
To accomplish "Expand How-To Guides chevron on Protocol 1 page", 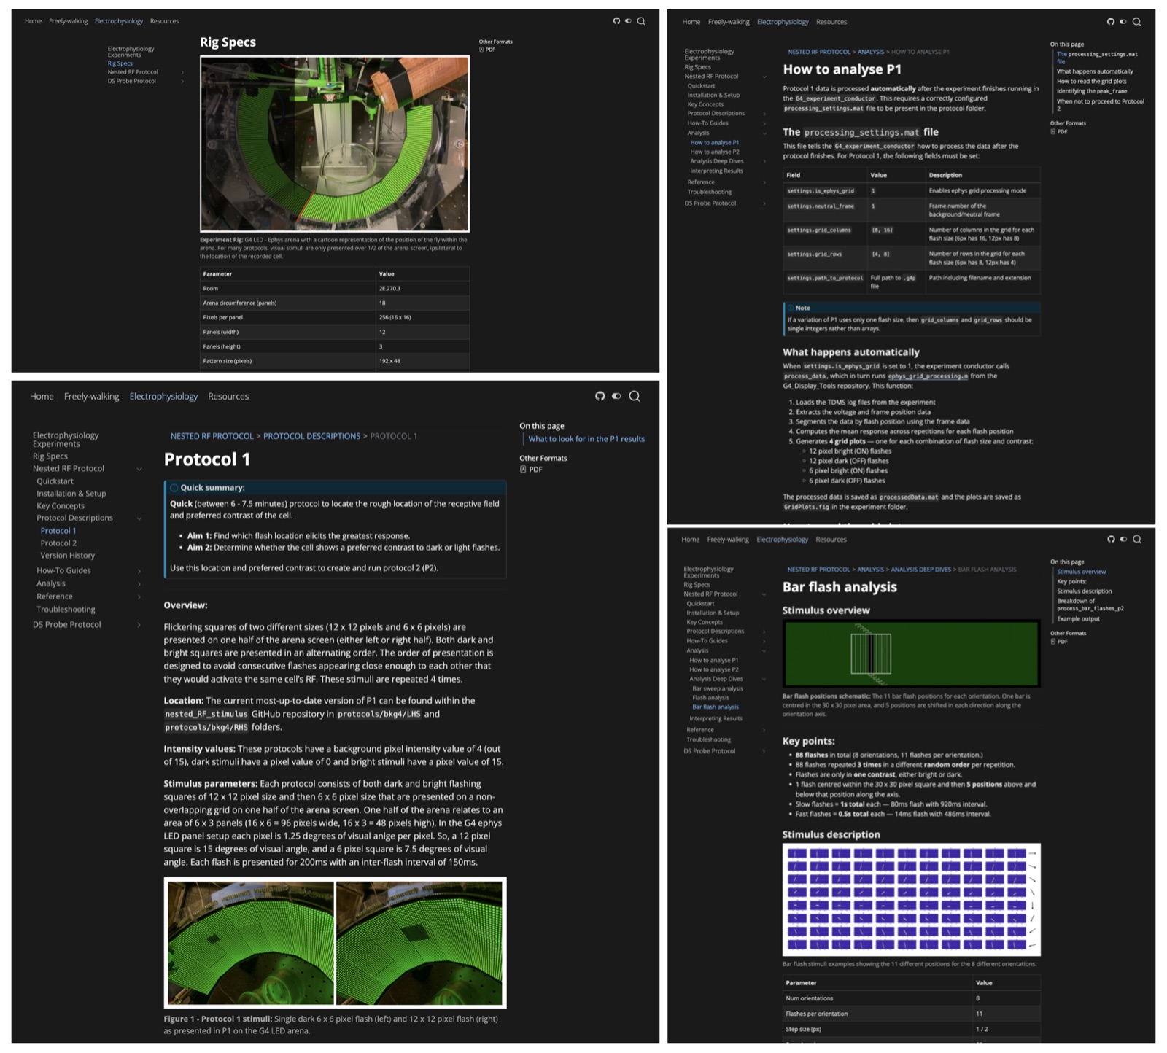I will pyautogui.click(x=139, y=571).
